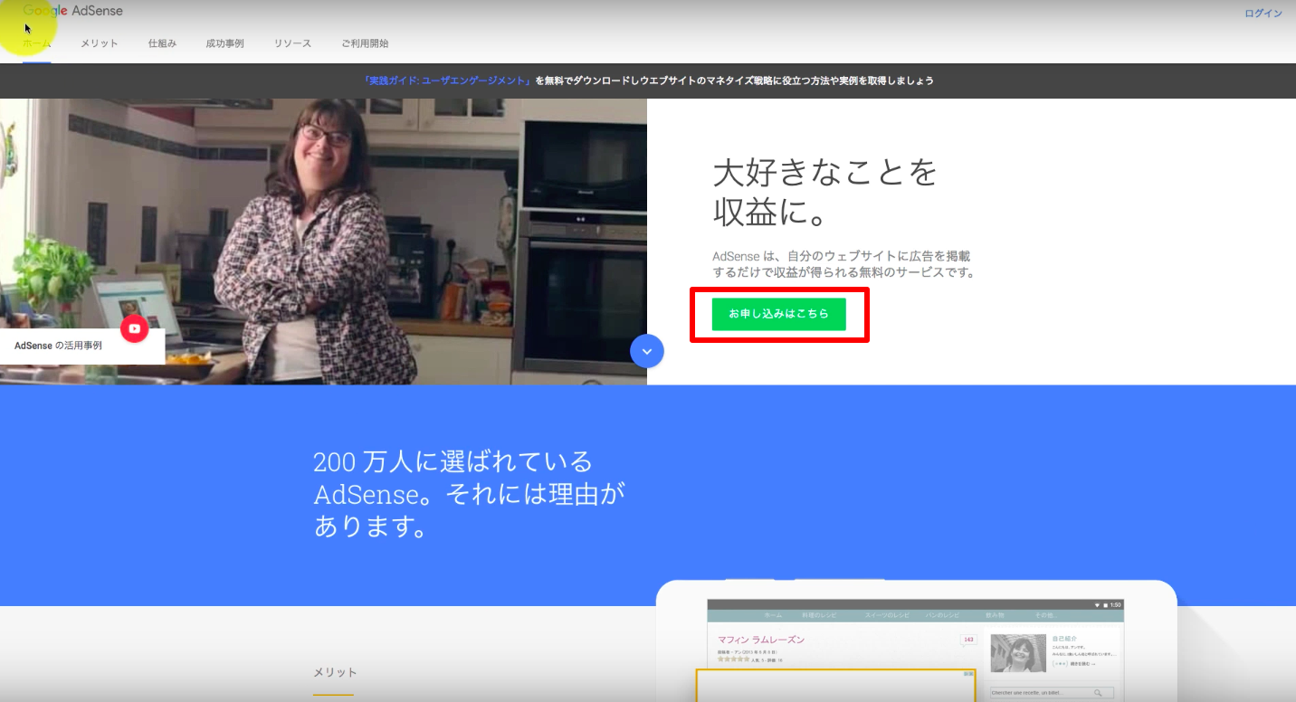The height and width of the screenshot is (702, 1296).
Task: Click the ログイン link
Action: coord(1263,14)
